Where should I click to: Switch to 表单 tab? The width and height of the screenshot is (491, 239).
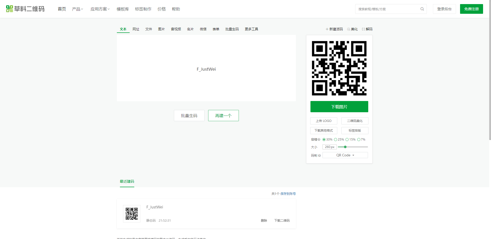216,29
